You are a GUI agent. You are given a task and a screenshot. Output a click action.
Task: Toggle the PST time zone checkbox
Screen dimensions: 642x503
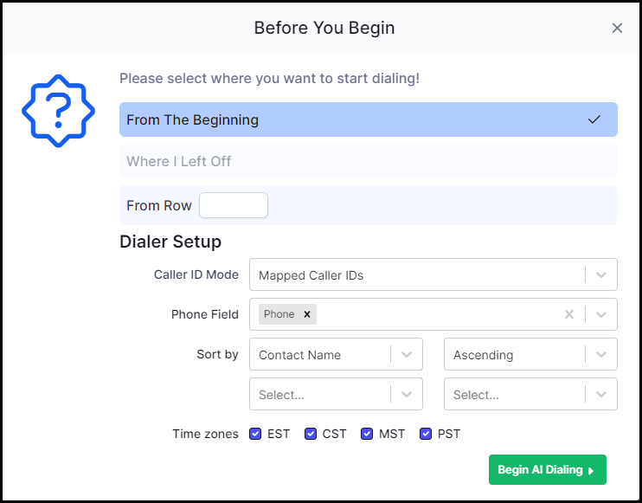click(x=426, y=434)
